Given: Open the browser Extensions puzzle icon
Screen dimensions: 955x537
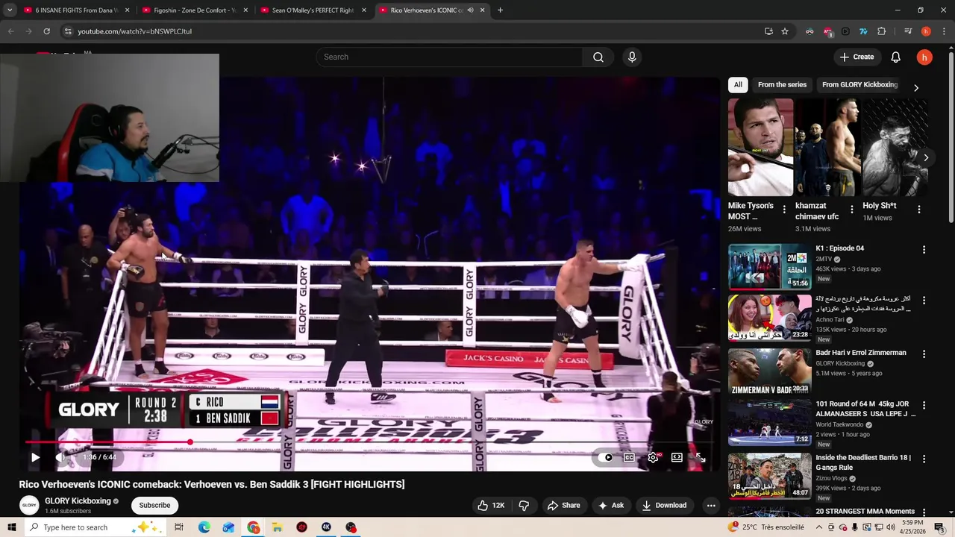Looking at the screenshot, I should pyautogui.click(x=882, y=31).
